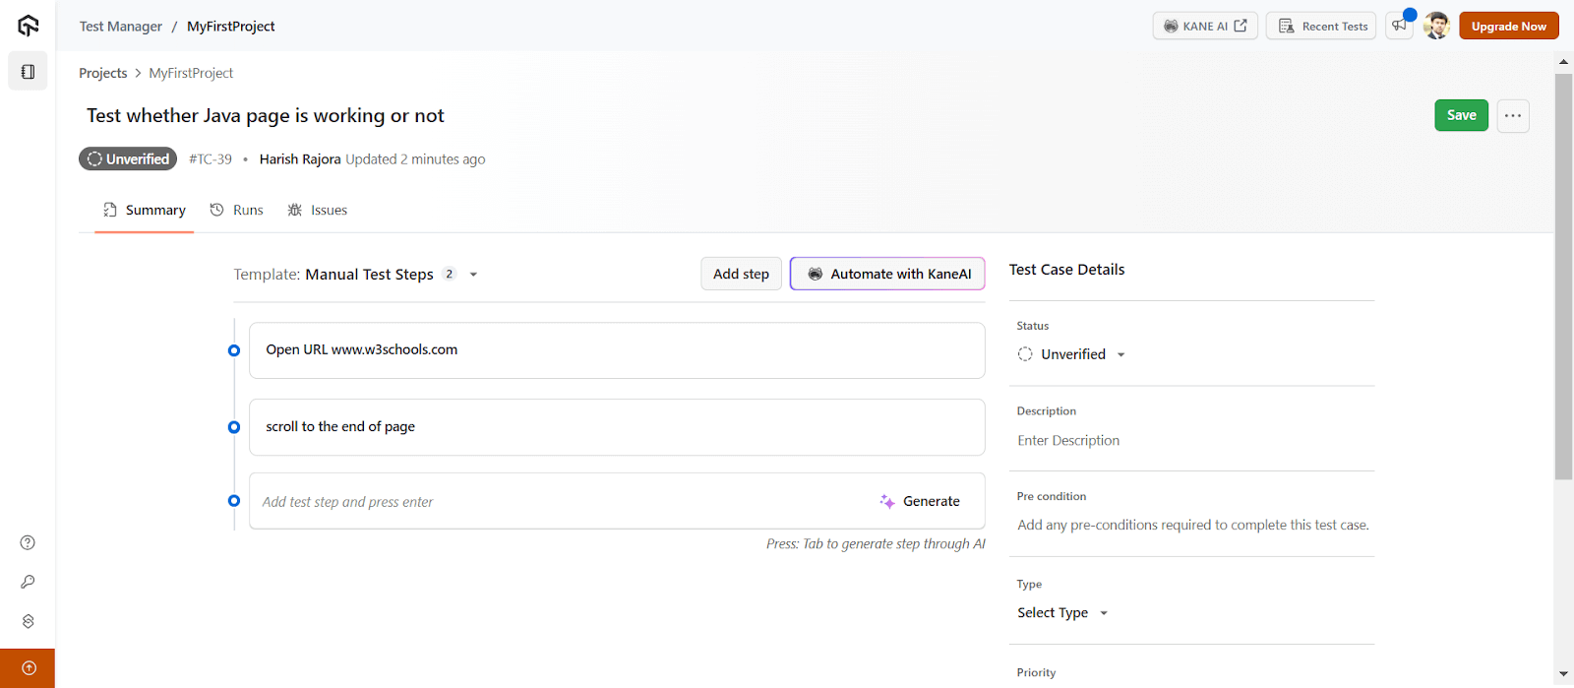Click the Generate button
This screenshot has width=1574, height=688.
pyautogui.click(x=920, y=501)
